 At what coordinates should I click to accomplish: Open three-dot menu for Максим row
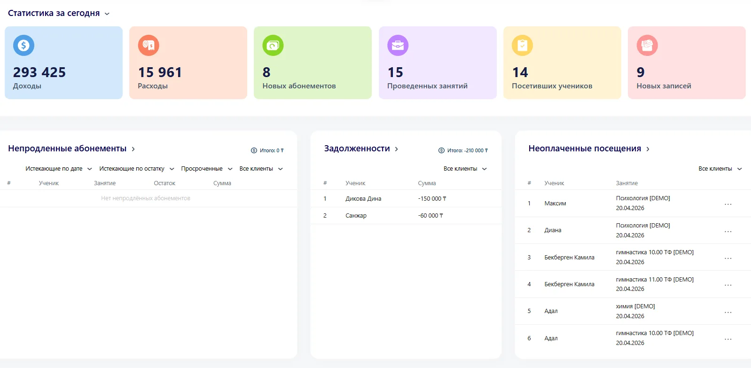(x=728, y=204)
